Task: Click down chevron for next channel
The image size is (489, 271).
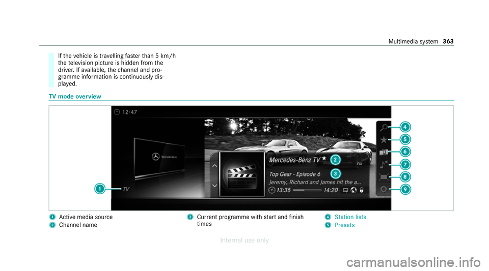Action: point(214,186)
